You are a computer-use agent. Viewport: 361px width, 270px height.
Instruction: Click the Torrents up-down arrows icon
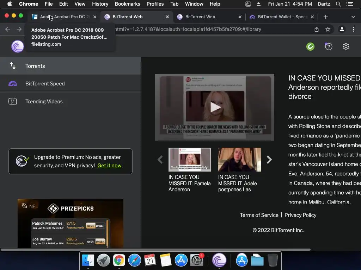(x=13, y=66)
